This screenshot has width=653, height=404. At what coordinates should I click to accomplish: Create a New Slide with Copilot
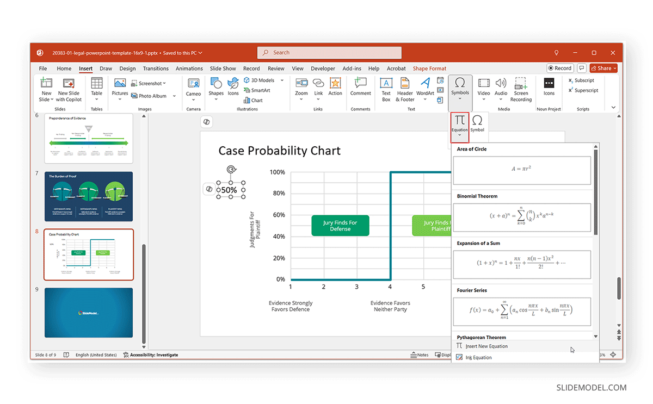pyautogui.click(x=69, y=90)
